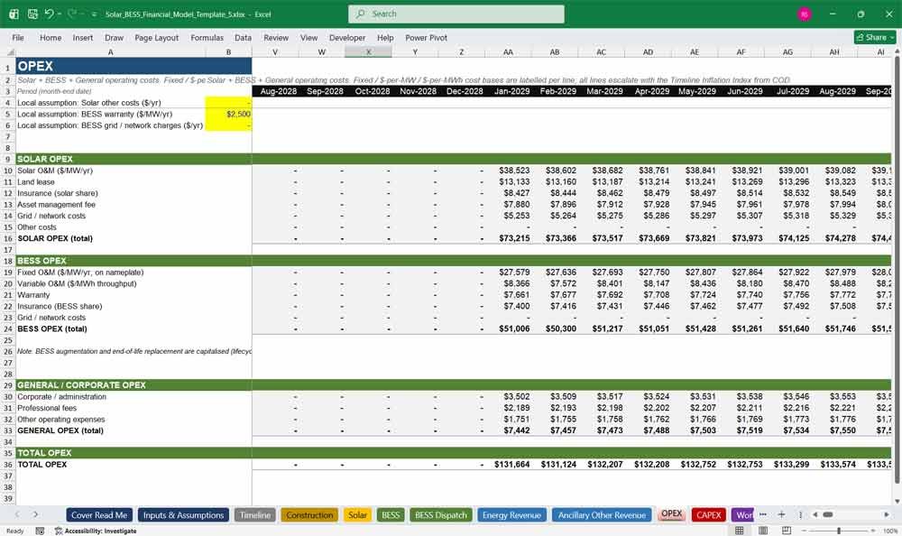The width and height of the screenshot is (902, 536).
Task: Switch to the Timeline sheet tab
Action: (x=255, y=515)
